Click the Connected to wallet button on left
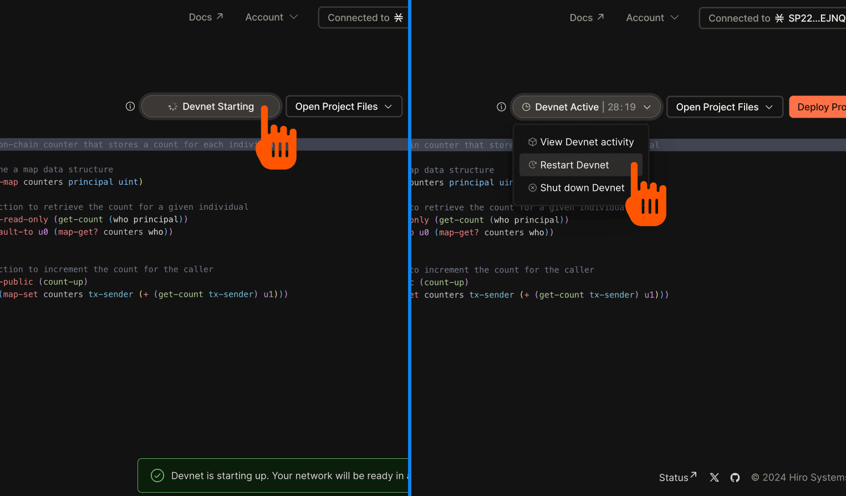The width and height of the screenshot is (846, 496). (364, 17)
